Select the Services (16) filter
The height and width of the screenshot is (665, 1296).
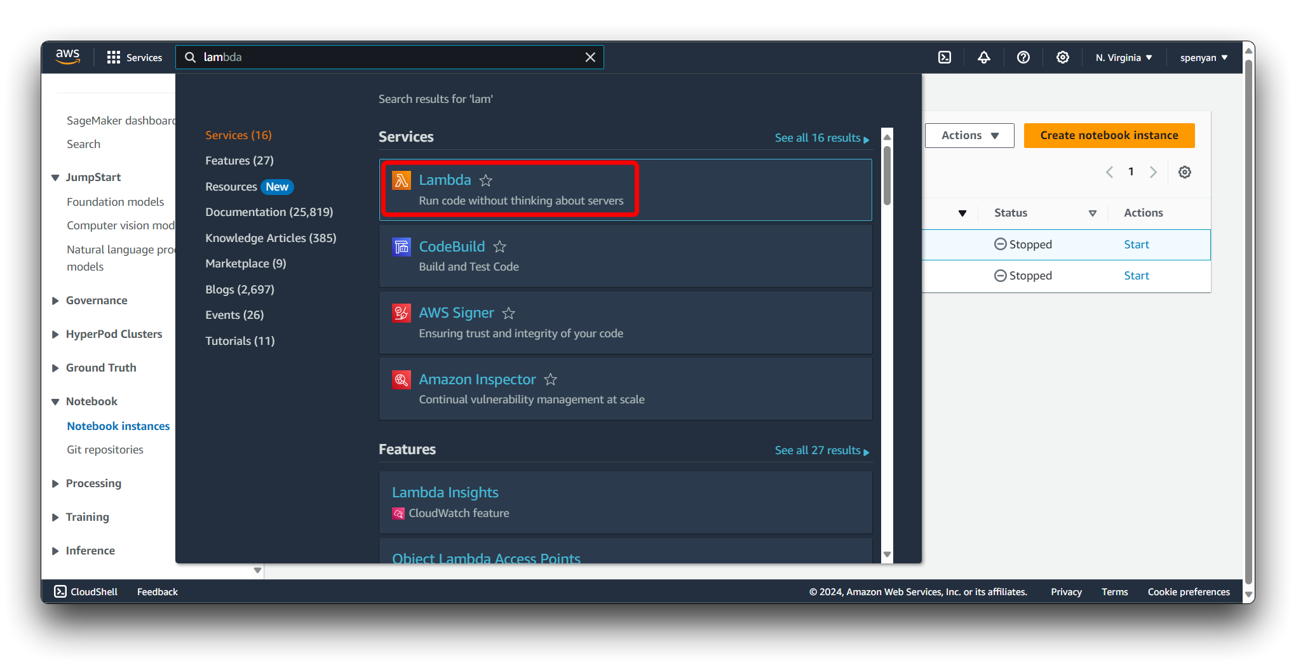tap(238, 135)
